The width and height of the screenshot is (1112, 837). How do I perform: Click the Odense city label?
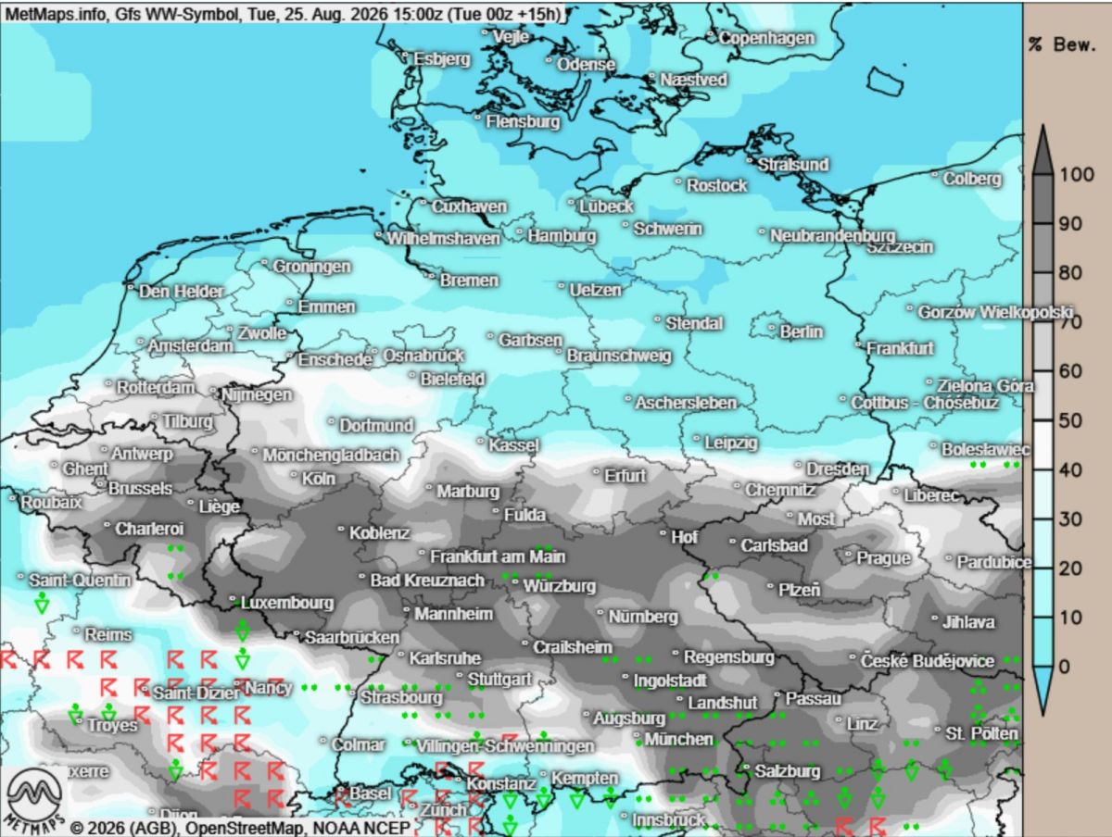pos(586,64)
